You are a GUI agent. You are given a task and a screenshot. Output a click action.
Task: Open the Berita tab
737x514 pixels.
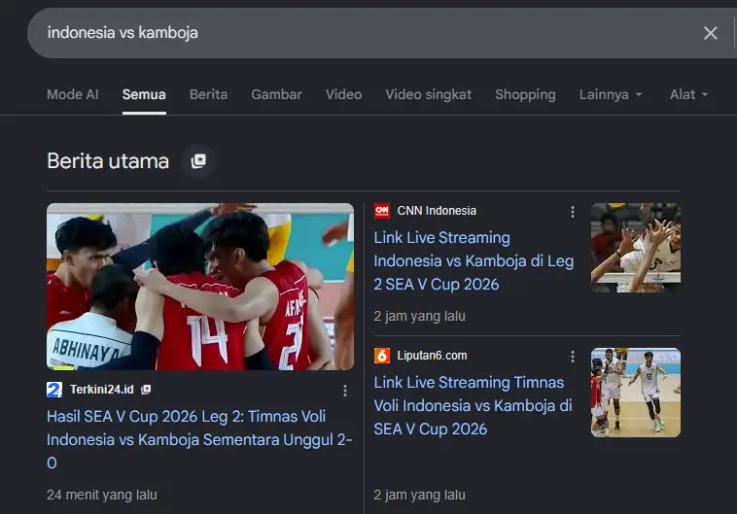click(208, 94)
